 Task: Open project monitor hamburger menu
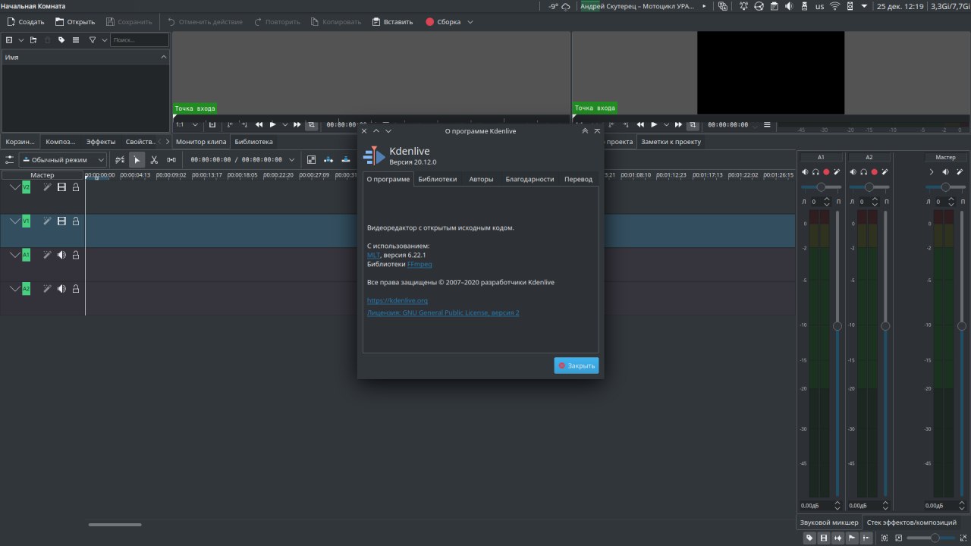click(x=767, y=124)
